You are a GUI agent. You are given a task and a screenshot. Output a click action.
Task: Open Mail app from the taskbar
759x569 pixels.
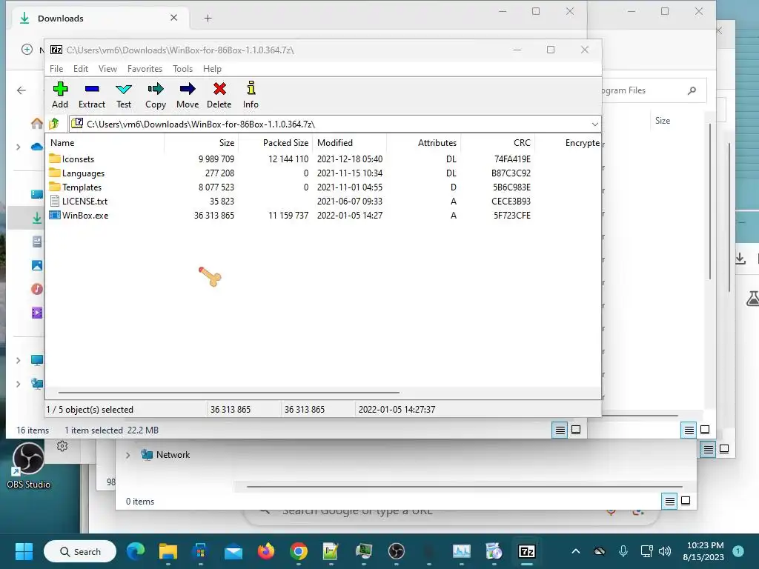[233, 551]
